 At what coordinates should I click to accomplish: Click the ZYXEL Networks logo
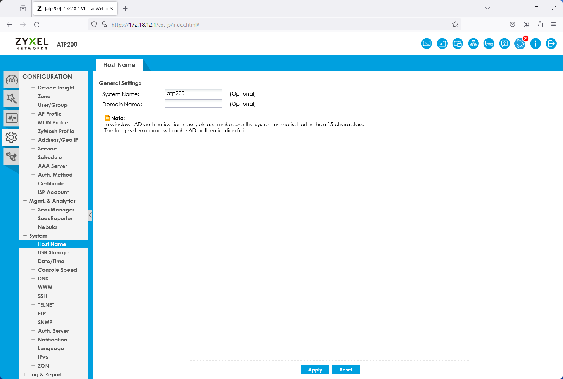(x=32, y=44)
